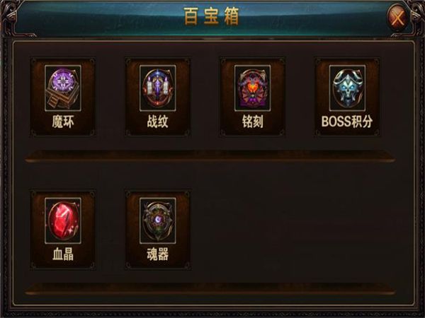Click the 百宝箱 title text

211,16
